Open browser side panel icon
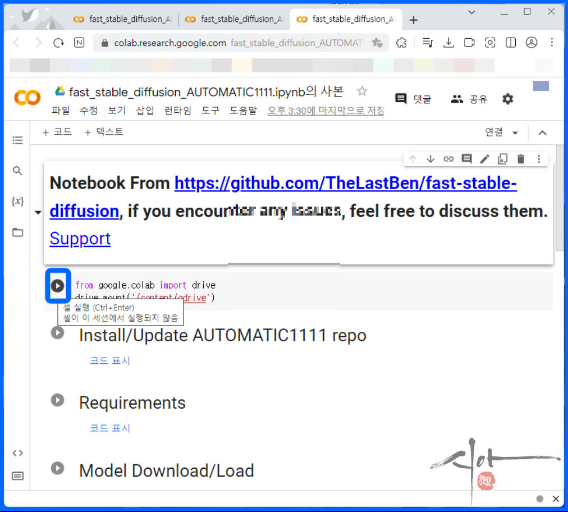Screen dimensions: 568x512 [511, 43]
